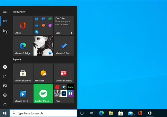The width and height of the screenshot is (167, 117).
Task: Open the Microsoft Edge tile
Action: coord(23,46)
